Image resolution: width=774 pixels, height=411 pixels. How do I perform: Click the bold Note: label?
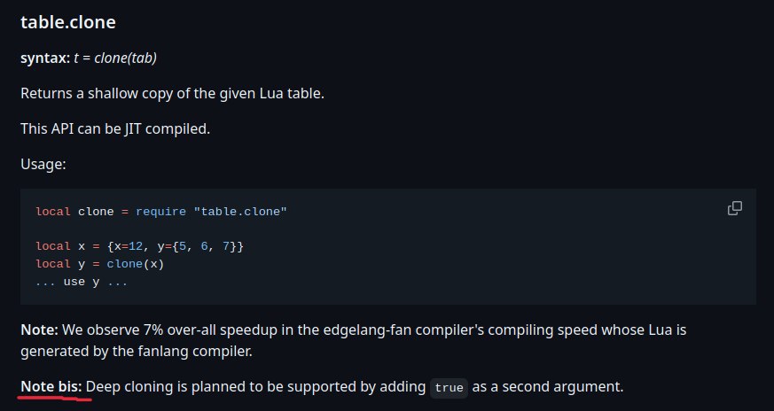39,330
